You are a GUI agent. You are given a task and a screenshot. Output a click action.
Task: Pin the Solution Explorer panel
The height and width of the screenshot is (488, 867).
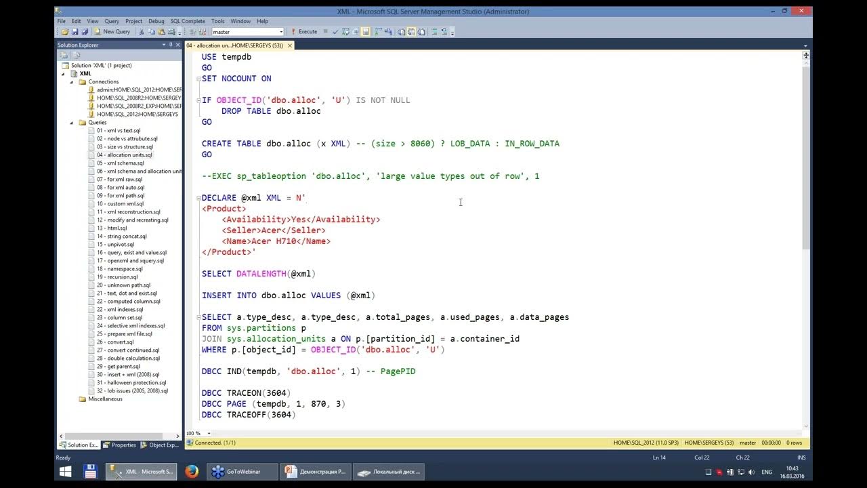click(171, 45)
